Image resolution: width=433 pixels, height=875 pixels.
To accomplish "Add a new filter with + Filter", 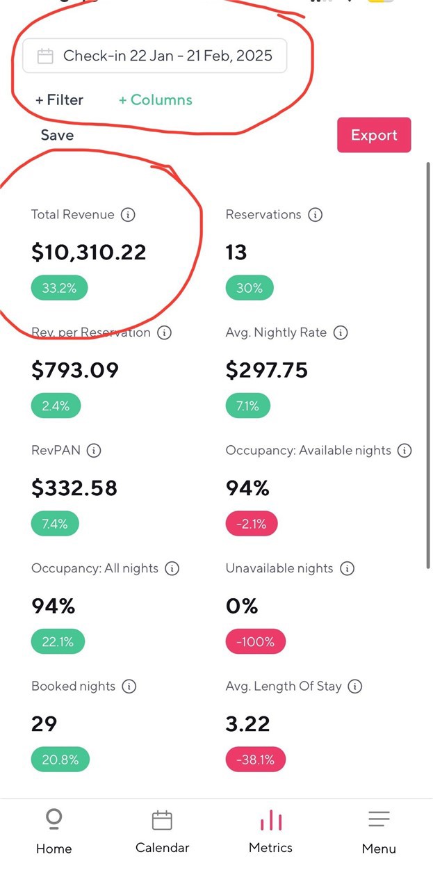I will (x=60, y=100).
